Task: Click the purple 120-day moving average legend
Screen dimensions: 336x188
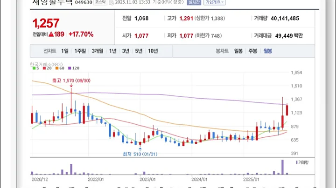Action: pos(74,68)
